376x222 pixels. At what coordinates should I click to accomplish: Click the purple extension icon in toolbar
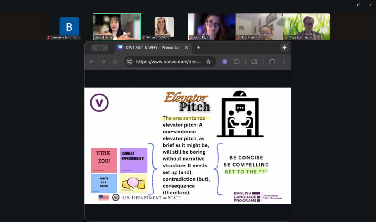[225, 62]
